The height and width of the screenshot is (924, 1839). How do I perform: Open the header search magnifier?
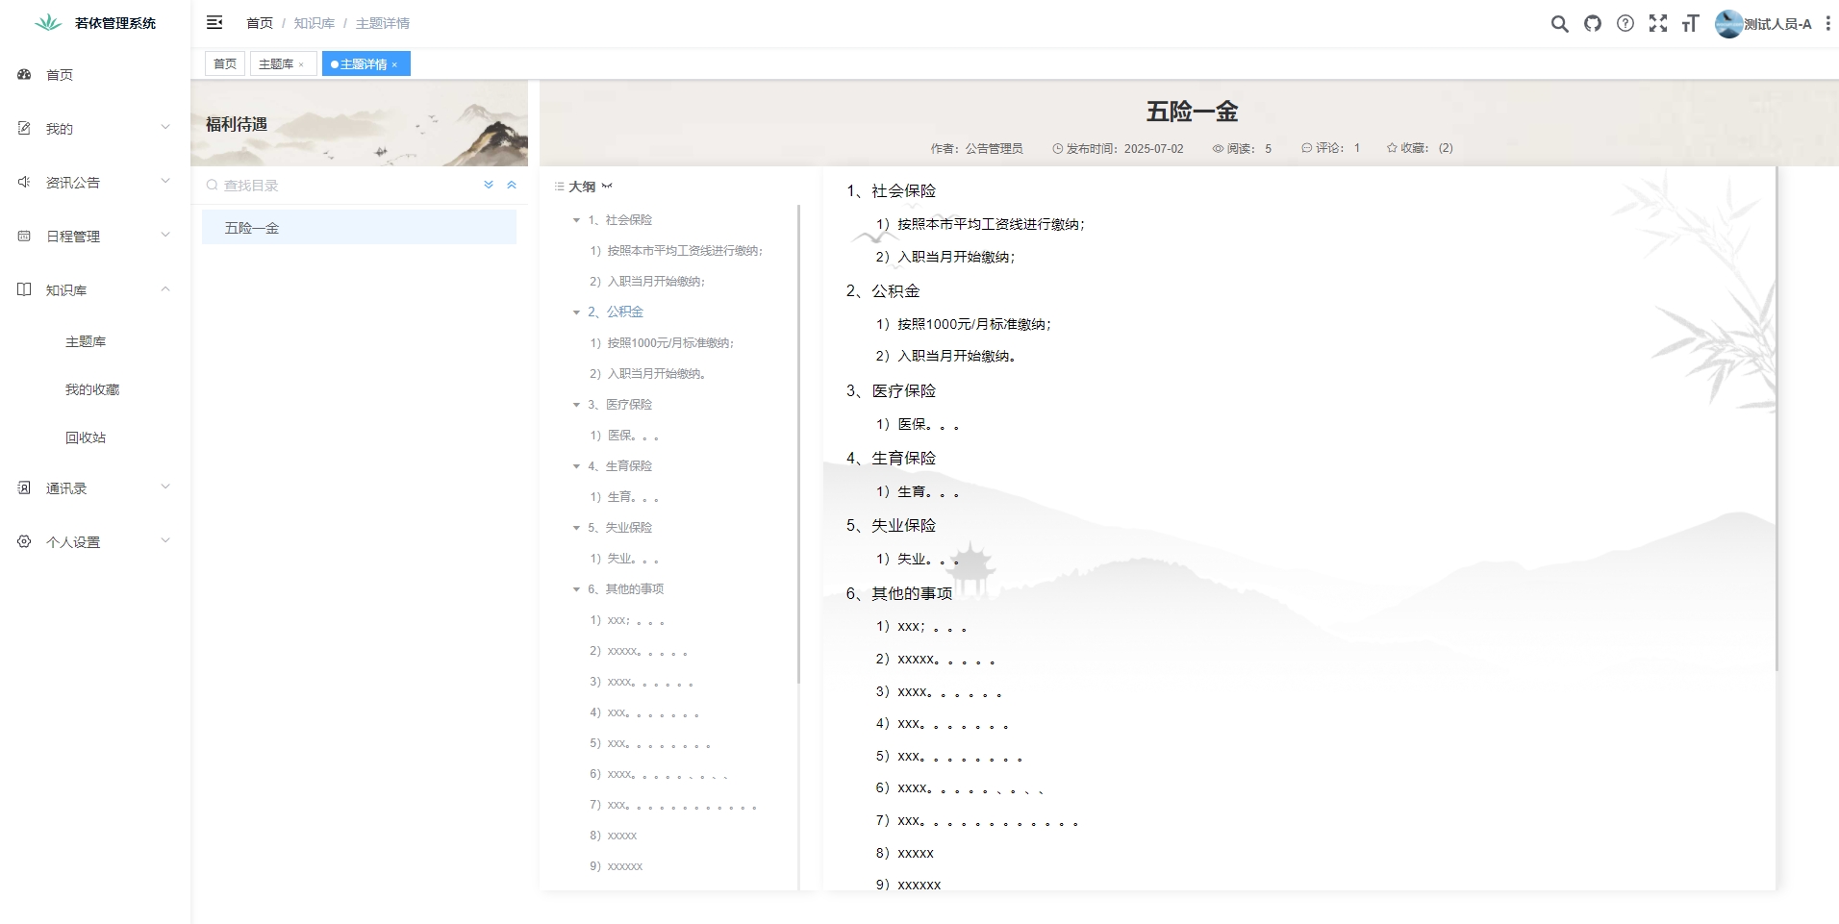pyautogui.click(x=1559, y=24)
